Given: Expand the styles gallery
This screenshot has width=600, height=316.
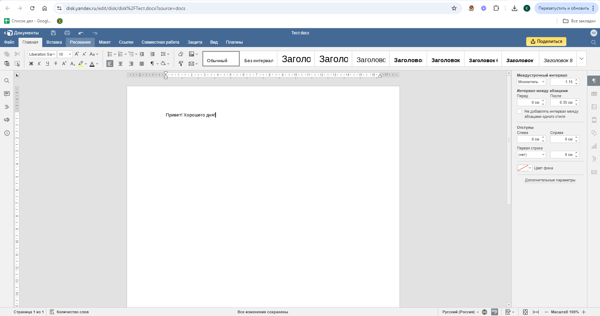Looking at the screenshot, I should pyautogui.click(x=581, y=59).
